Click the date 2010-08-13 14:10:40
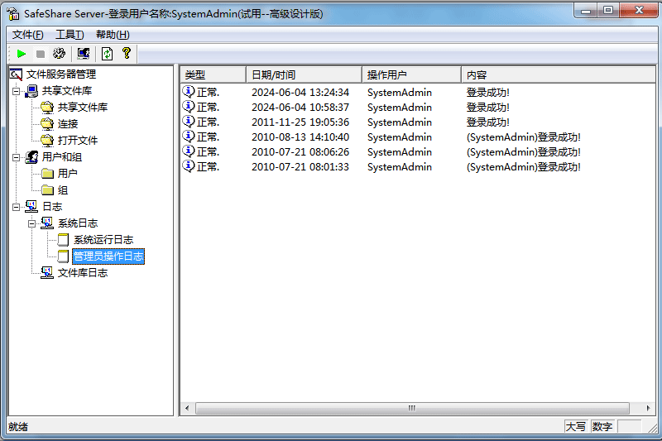Image resolution: width=662 pixels, height=441 pixels. coord(300,137)
